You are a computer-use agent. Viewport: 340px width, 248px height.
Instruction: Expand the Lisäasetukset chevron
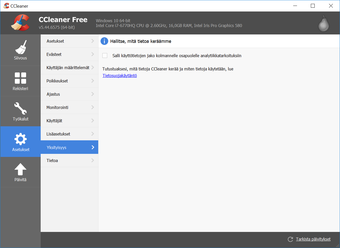pyautogui.click(x=93, y=134)
